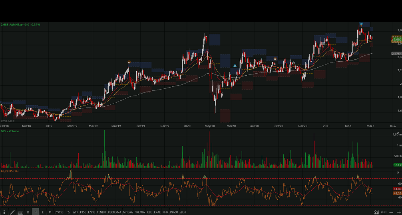
Task: Click the zoom in plus icon
Action: (398, 212)
